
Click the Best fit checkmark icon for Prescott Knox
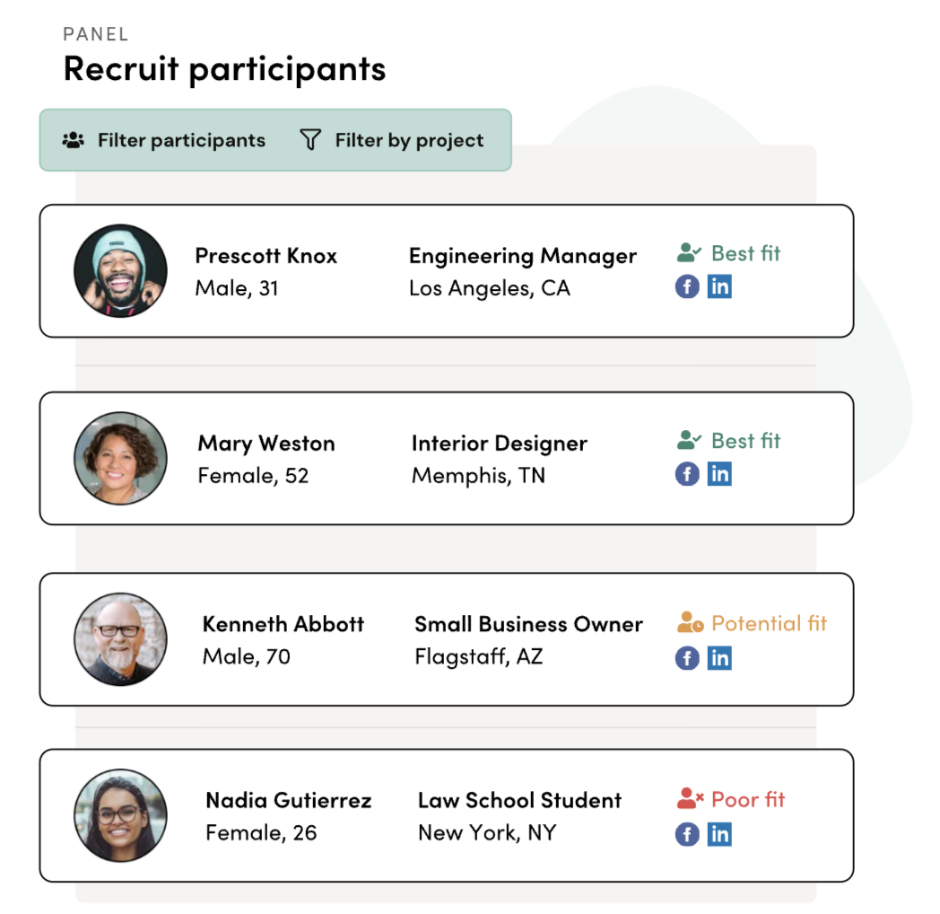click(687, 252)
